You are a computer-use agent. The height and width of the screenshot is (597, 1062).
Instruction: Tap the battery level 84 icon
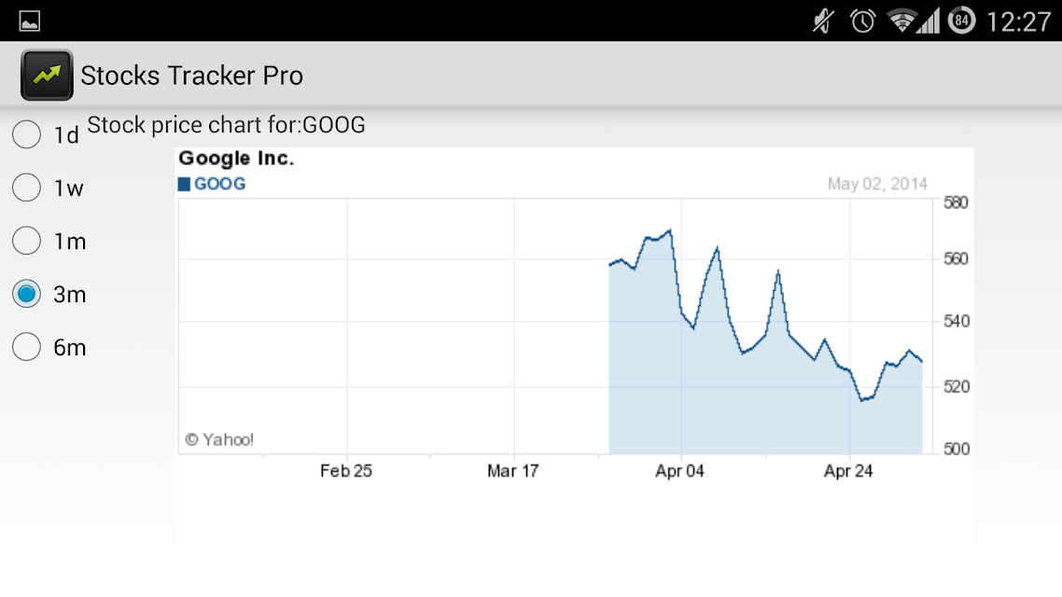tap(961, 21)
